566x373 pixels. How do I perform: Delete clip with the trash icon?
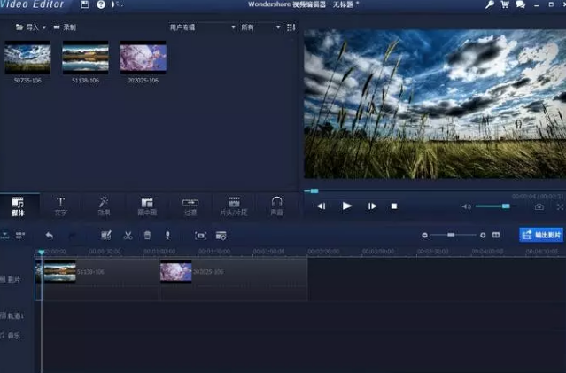tap(147, 236)
